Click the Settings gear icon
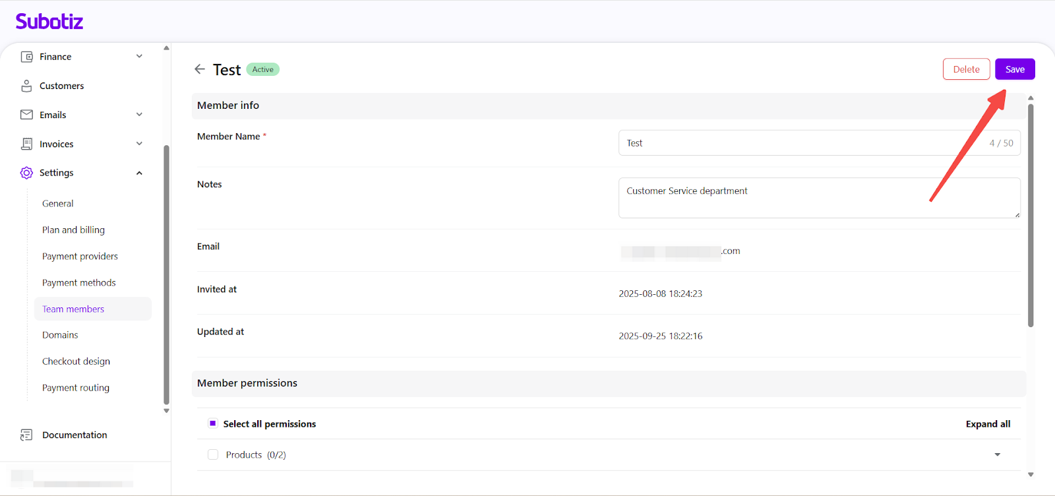Viewport: 1055px width, 496px height. pyautogui.click(x=26, y=173)
